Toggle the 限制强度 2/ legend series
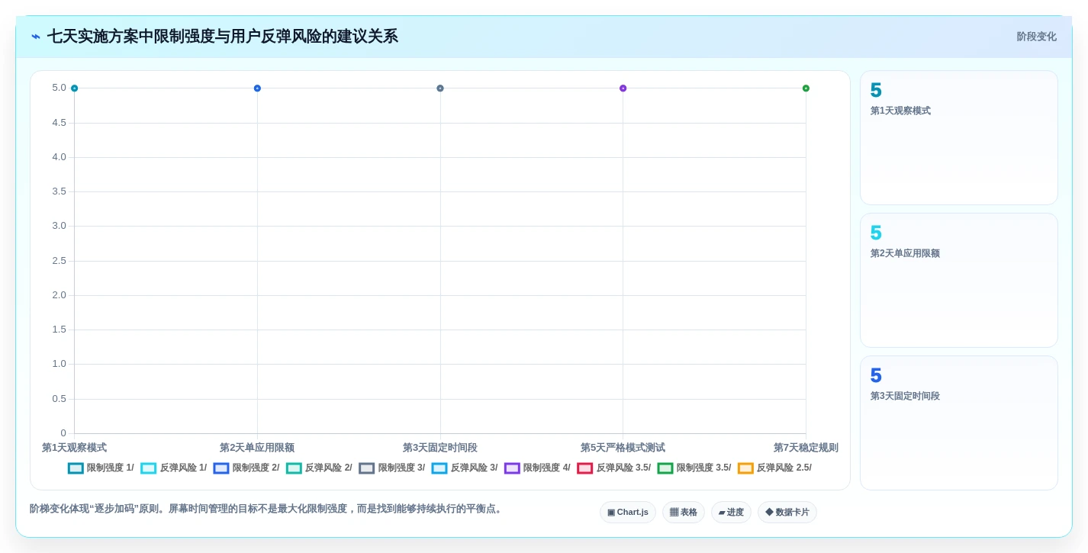 [x=246, y=468]
